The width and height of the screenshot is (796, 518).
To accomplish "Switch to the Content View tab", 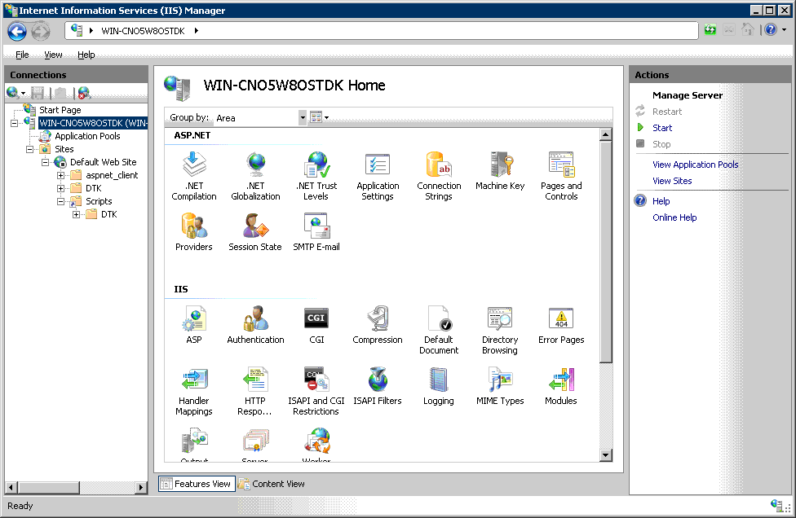I will pyautogui.click(x=272, y=484).
